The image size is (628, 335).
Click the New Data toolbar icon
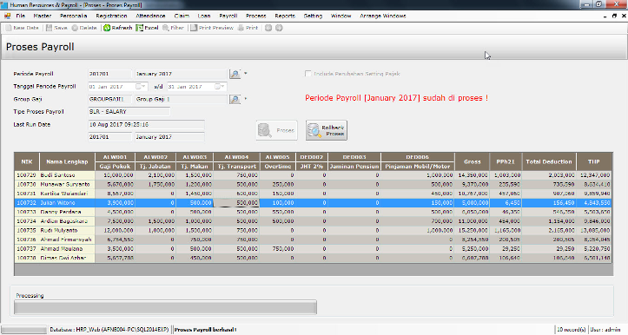9,28
